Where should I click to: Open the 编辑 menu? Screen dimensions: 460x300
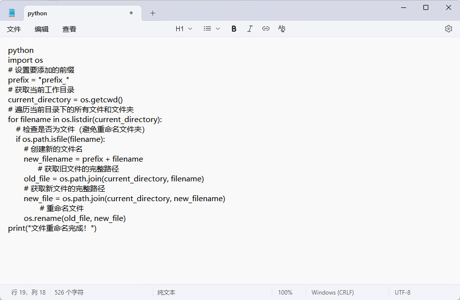(42, 29)
